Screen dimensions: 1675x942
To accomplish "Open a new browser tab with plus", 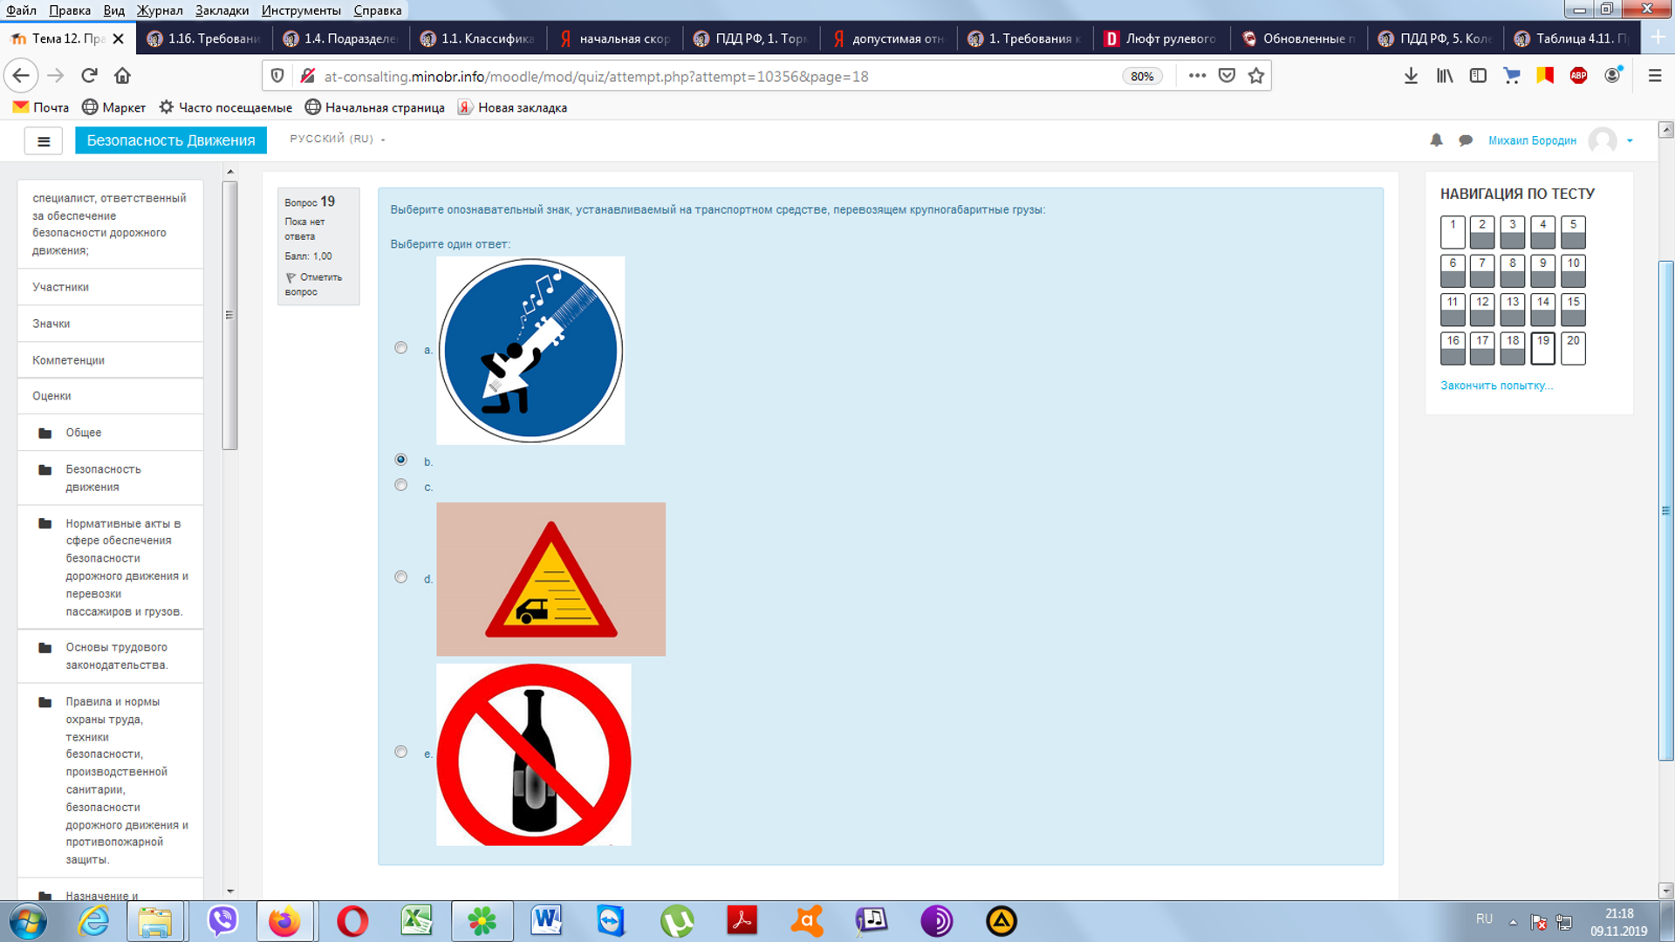I will 1658,38.
